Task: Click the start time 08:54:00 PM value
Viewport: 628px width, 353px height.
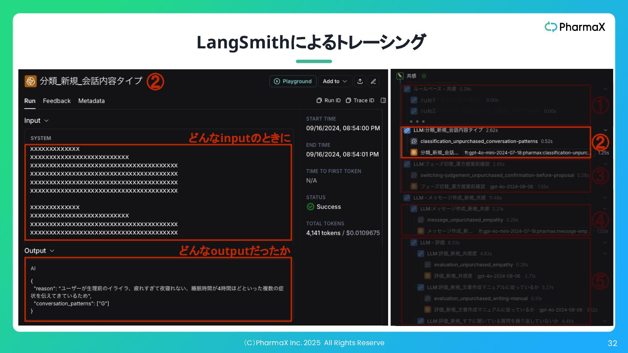Action: coord(343,128)
